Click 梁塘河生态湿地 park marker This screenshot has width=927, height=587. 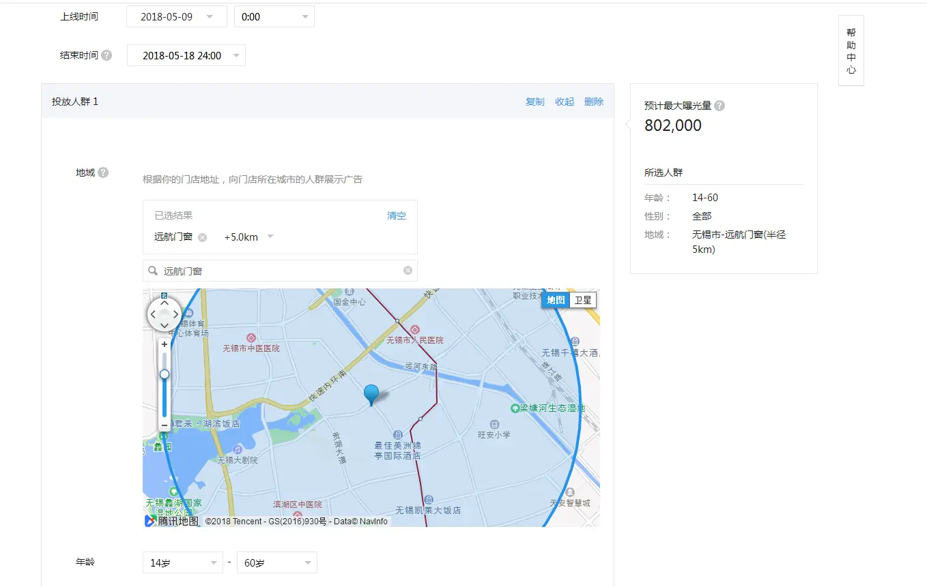(x=515, y=408)
